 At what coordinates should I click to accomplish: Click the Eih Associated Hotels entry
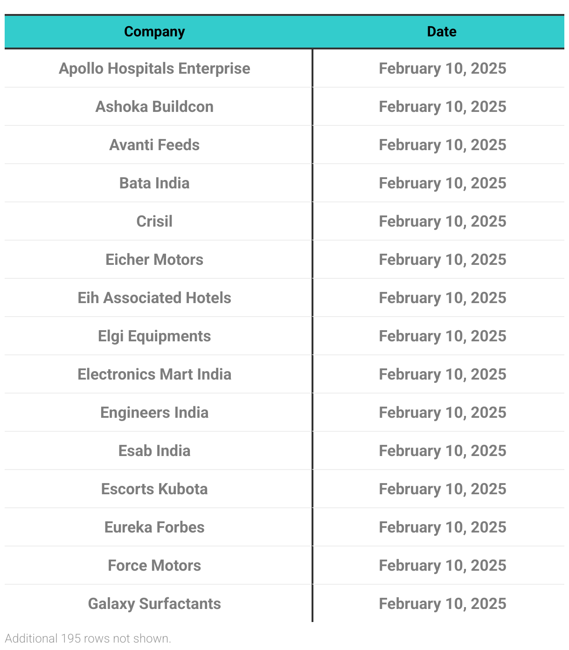click(x=154, y=298)
